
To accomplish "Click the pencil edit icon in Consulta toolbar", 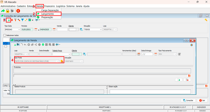I will pos(26,20).
